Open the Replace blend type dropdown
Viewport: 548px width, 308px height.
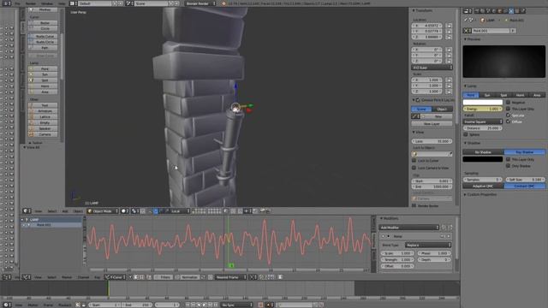(x=428, y=246)
